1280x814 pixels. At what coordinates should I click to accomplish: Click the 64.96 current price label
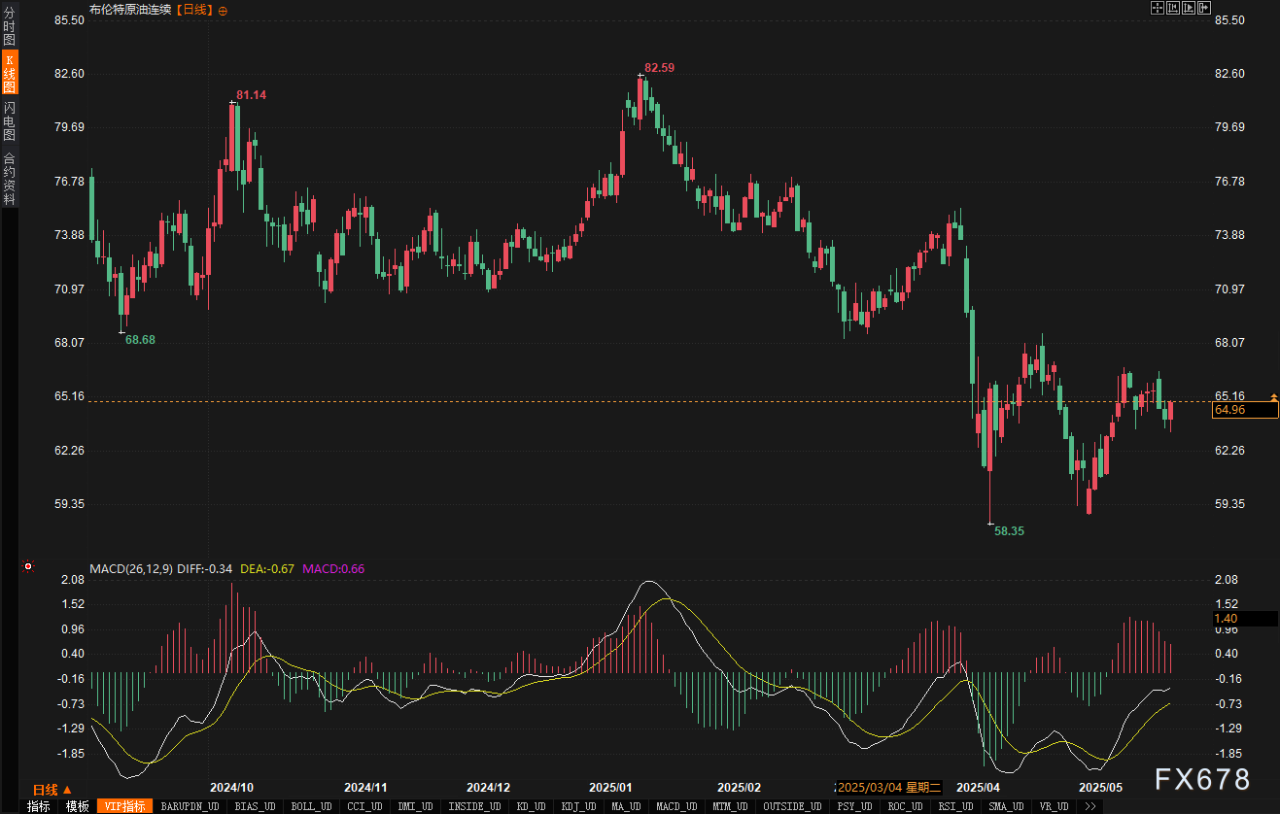coord(1244,411)
